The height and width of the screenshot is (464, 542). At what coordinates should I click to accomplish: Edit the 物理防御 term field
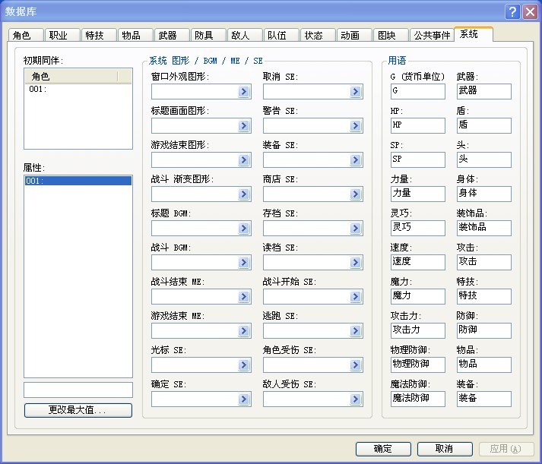[x=418, y=365]
